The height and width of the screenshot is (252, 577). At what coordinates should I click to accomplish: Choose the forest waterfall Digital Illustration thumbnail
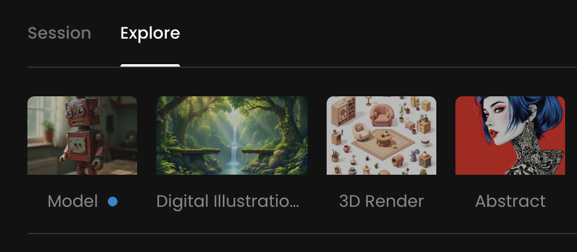[x=232, y=136]
